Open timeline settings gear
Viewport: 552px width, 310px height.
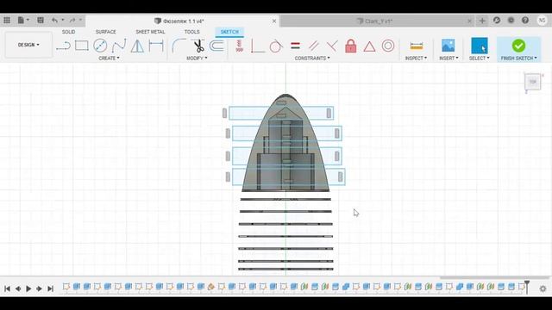(543, 288)
